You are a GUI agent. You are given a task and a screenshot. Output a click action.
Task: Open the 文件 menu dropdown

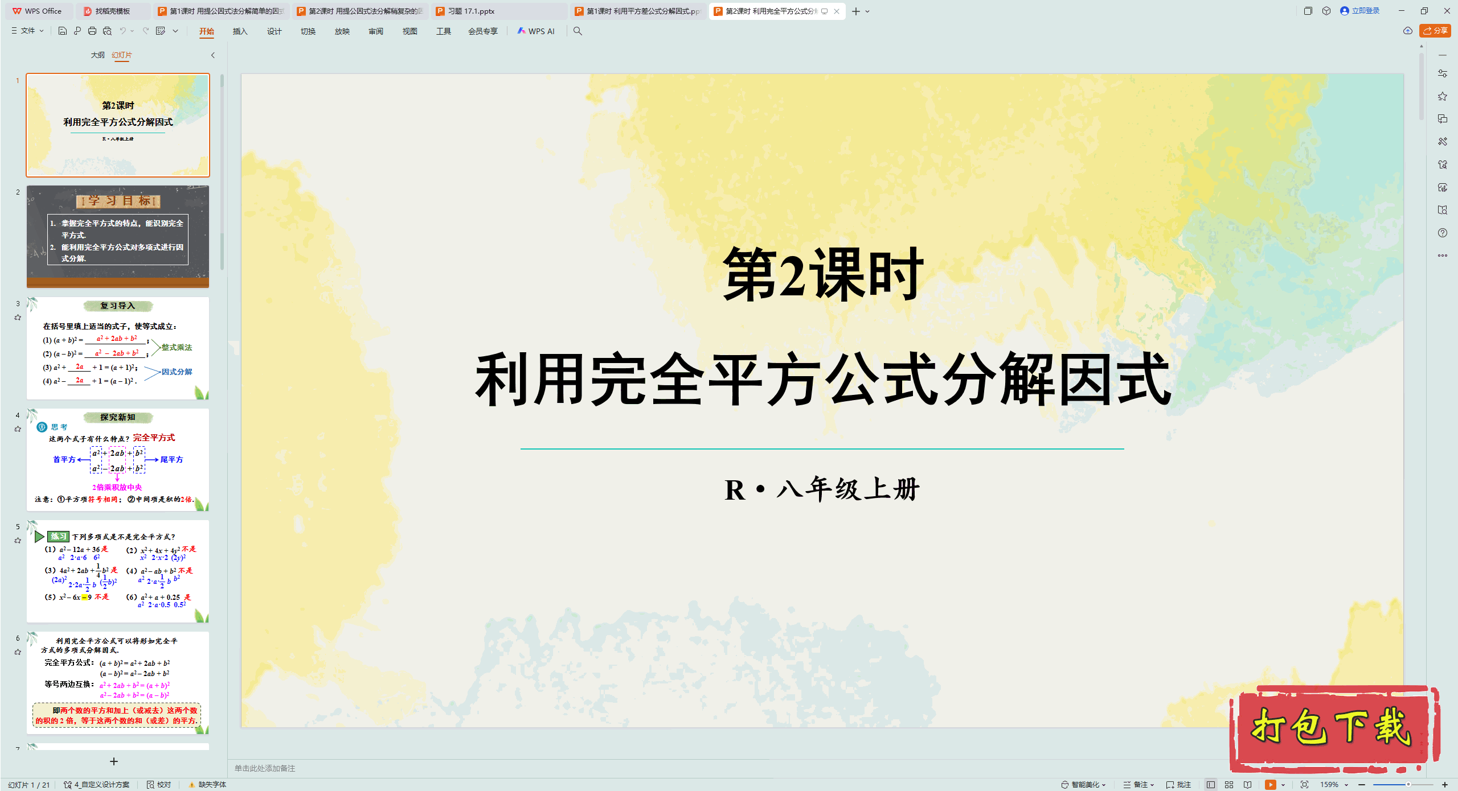pos(27,31)
